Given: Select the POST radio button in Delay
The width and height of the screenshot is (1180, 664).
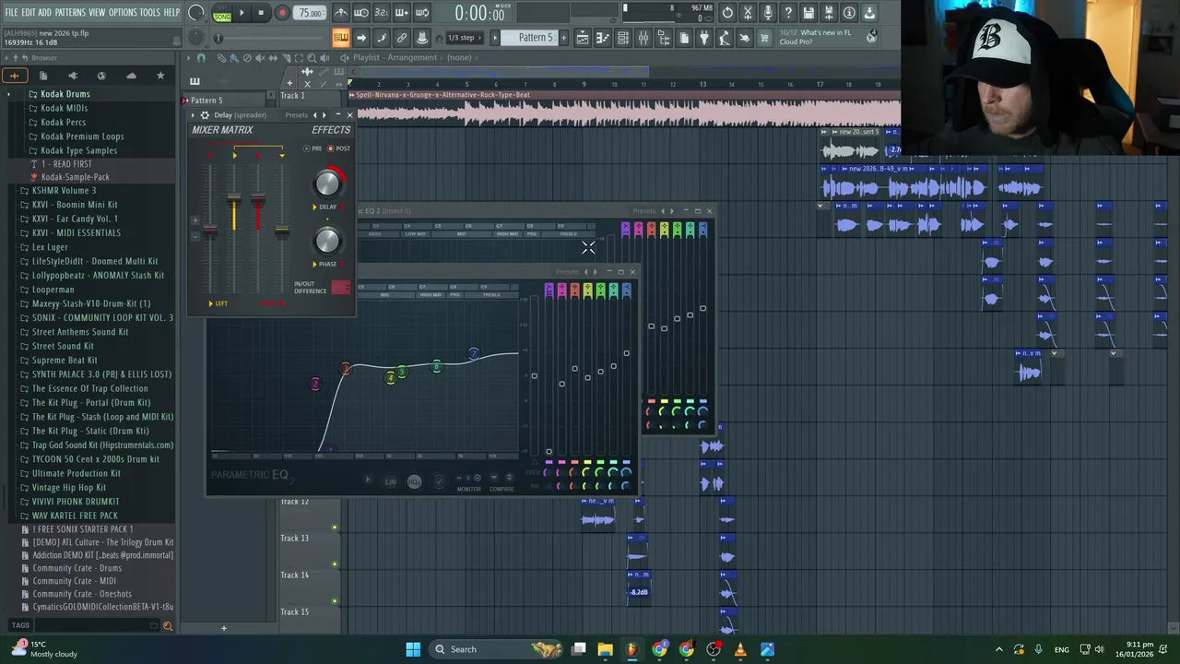Looking at the screenshot, I should pos(331,148).
